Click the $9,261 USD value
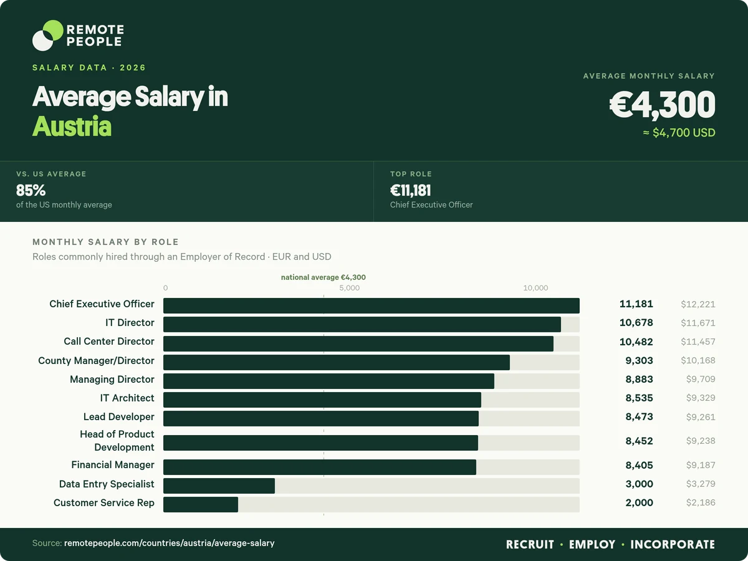The image size is (748, 561). [701, 417]
